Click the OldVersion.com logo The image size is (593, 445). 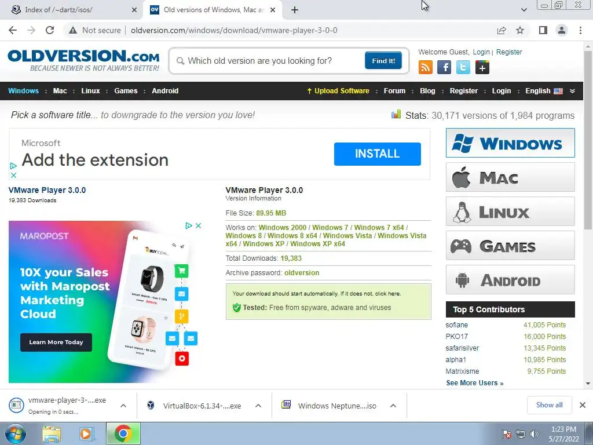pyautogui.click(x=83, y=60)
